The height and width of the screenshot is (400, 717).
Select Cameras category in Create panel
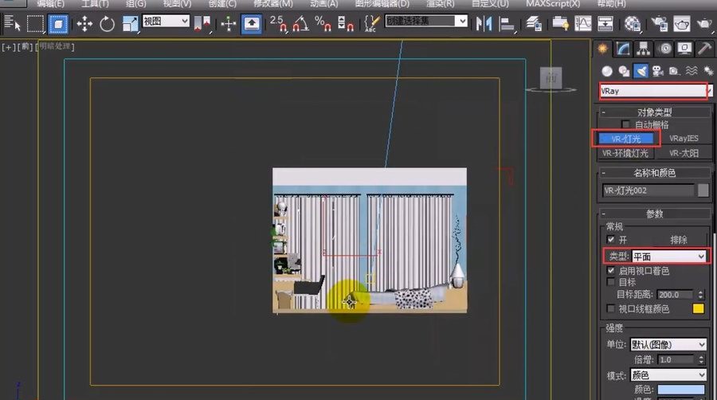pyautogui.click(x=657, y=71)
